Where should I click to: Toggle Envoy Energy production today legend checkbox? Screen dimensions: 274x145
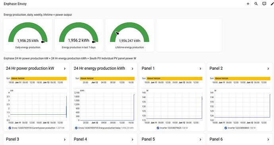(76, 128)
